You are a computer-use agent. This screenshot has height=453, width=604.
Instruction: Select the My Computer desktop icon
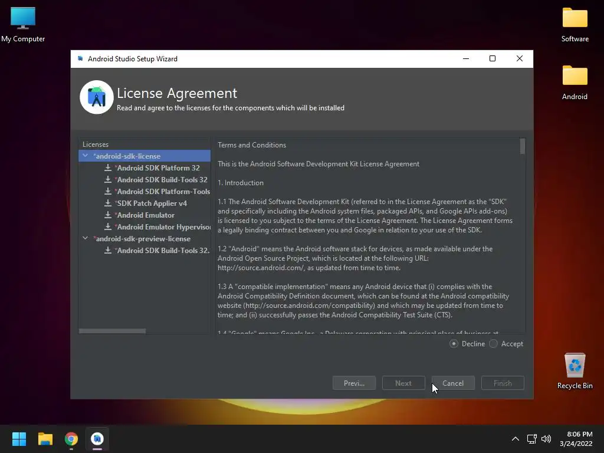tap(23, 24)
